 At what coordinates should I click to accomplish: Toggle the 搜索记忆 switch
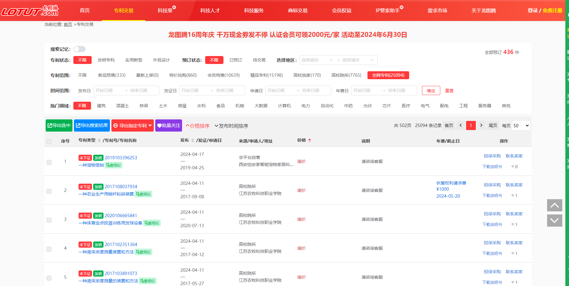79,49
